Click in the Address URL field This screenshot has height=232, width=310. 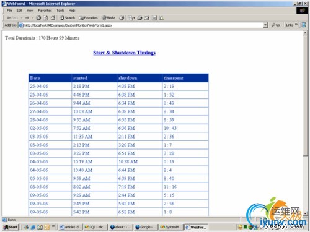click(143, 25)
